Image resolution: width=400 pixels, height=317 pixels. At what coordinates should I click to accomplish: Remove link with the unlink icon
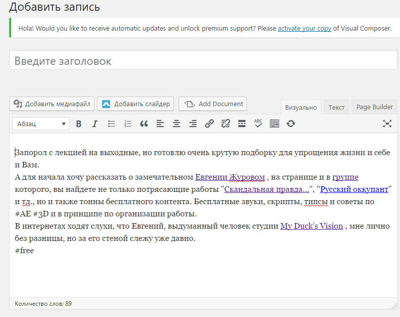pos(226,124)
